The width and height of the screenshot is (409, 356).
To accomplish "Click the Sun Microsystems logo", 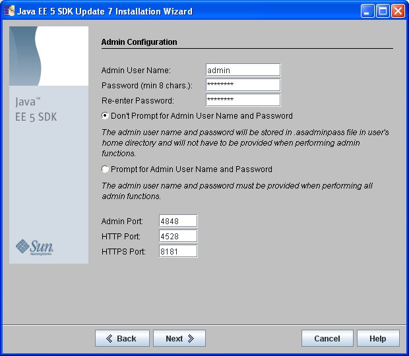I will pos(34,247).
